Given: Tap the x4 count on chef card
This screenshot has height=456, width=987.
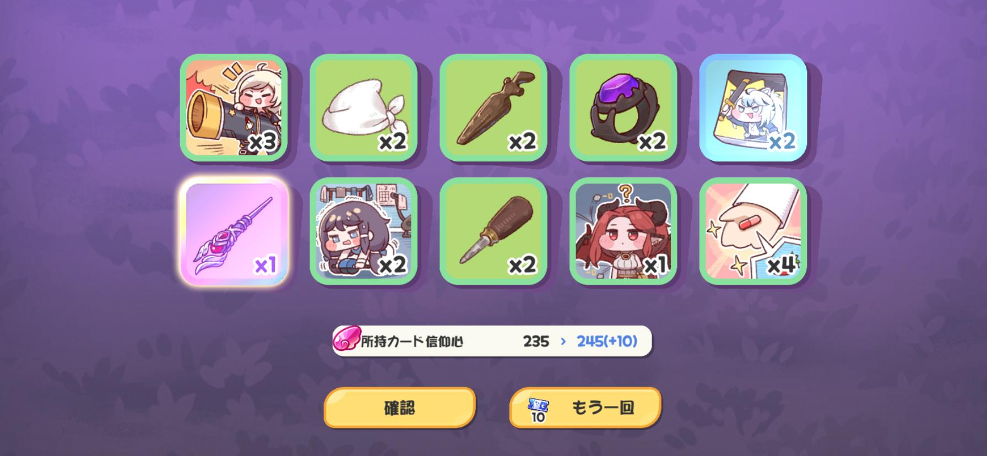Looking at the screenshot, I should pos(782,265).
